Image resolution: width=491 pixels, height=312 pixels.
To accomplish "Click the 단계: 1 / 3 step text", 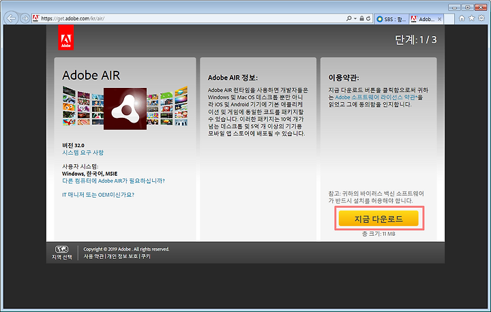I will pyautogui.click(x=415, y=40).
